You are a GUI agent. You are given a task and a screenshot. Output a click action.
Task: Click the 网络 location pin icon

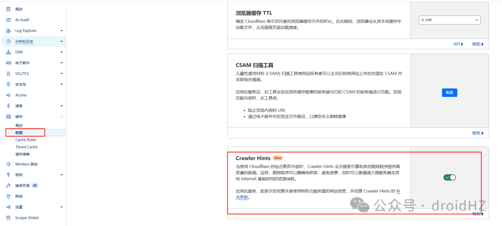click(x=8, y=196)
